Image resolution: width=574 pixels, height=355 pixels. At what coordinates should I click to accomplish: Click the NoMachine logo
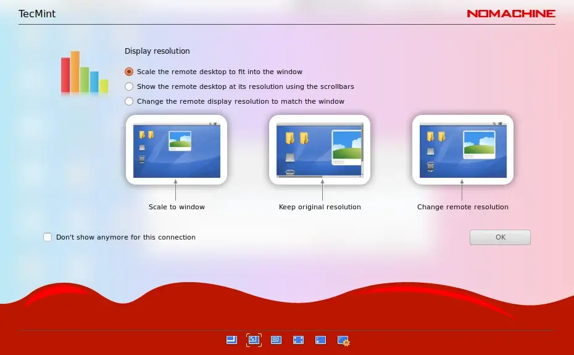(x=511, y=14)
